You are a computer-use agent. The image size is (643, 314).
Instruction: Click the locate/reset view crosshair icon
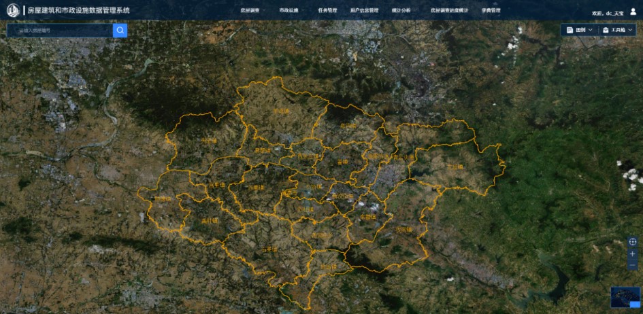click(632, 242)
